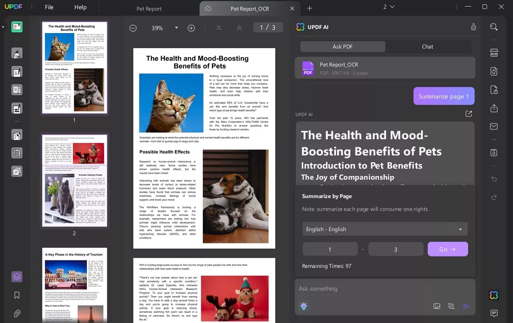This screenshot has height=323, width=513.
Task: Click the 'Possible Health Effects' heading in document
Action: pos(165,152)
